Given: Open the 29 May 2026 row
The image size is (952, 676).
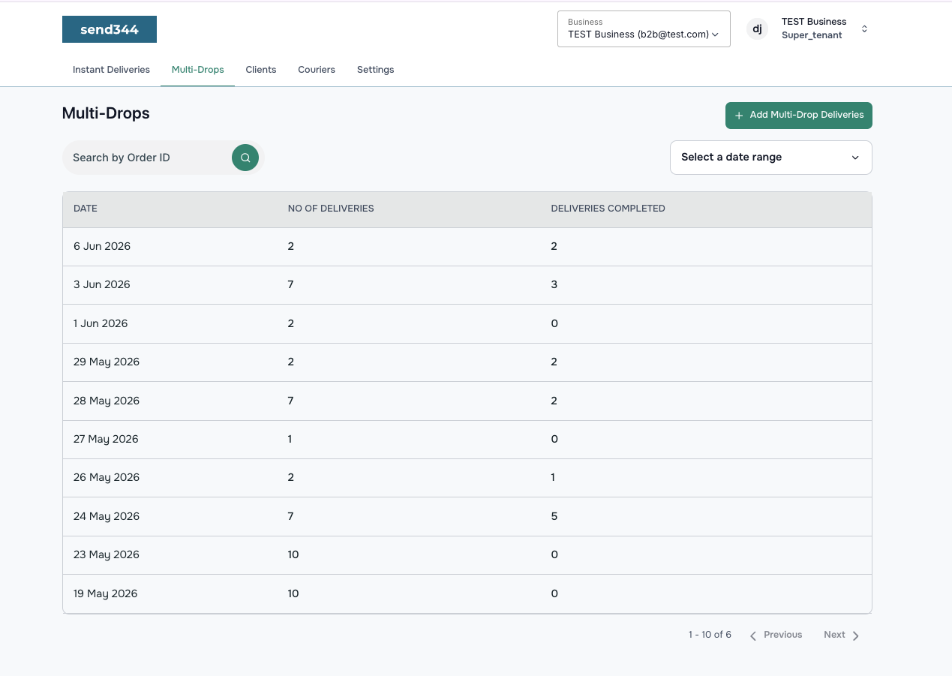Looking at the screenshot, I should (467, 362).
